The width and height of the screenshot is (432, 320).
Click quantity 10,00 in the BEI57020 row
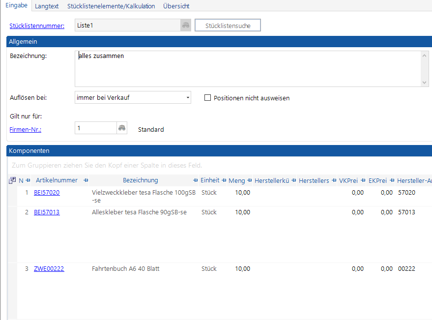[242, 193]
